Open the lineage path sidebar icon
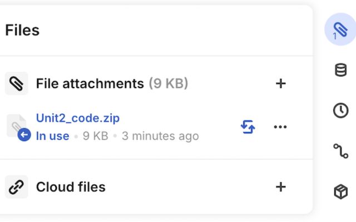The width and height of the screenshot is (356, 222). [340, 151]
